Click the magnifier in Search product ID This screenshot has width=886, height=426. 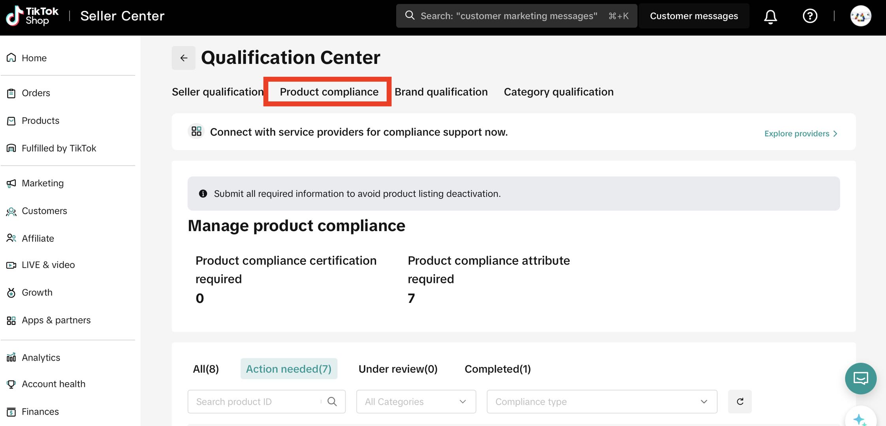coord(332,402)
